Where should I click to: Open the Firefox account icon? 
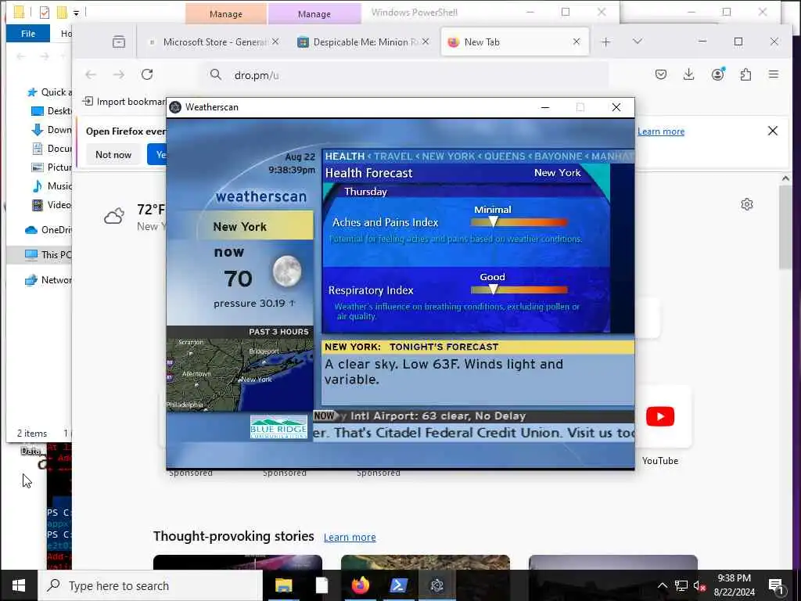coord(718,74)
